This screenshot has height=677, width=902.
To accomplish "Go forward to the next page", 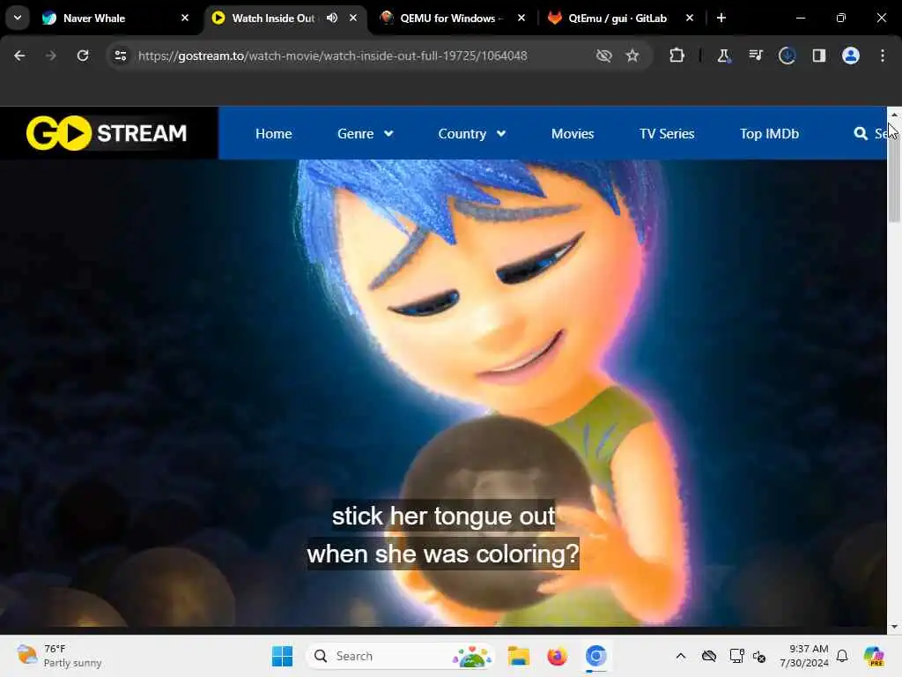I will pyautogui.click(x=51, y=56).
